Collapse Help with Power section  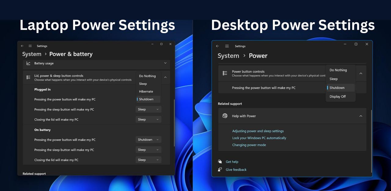[361, 116]
